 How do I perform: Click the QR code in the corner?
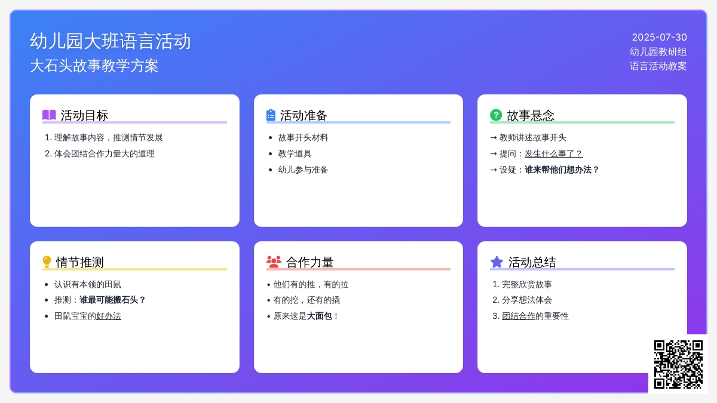(678, 364)
